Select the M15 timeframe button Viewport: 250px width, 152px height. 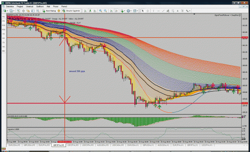click(x=4, y=25)
